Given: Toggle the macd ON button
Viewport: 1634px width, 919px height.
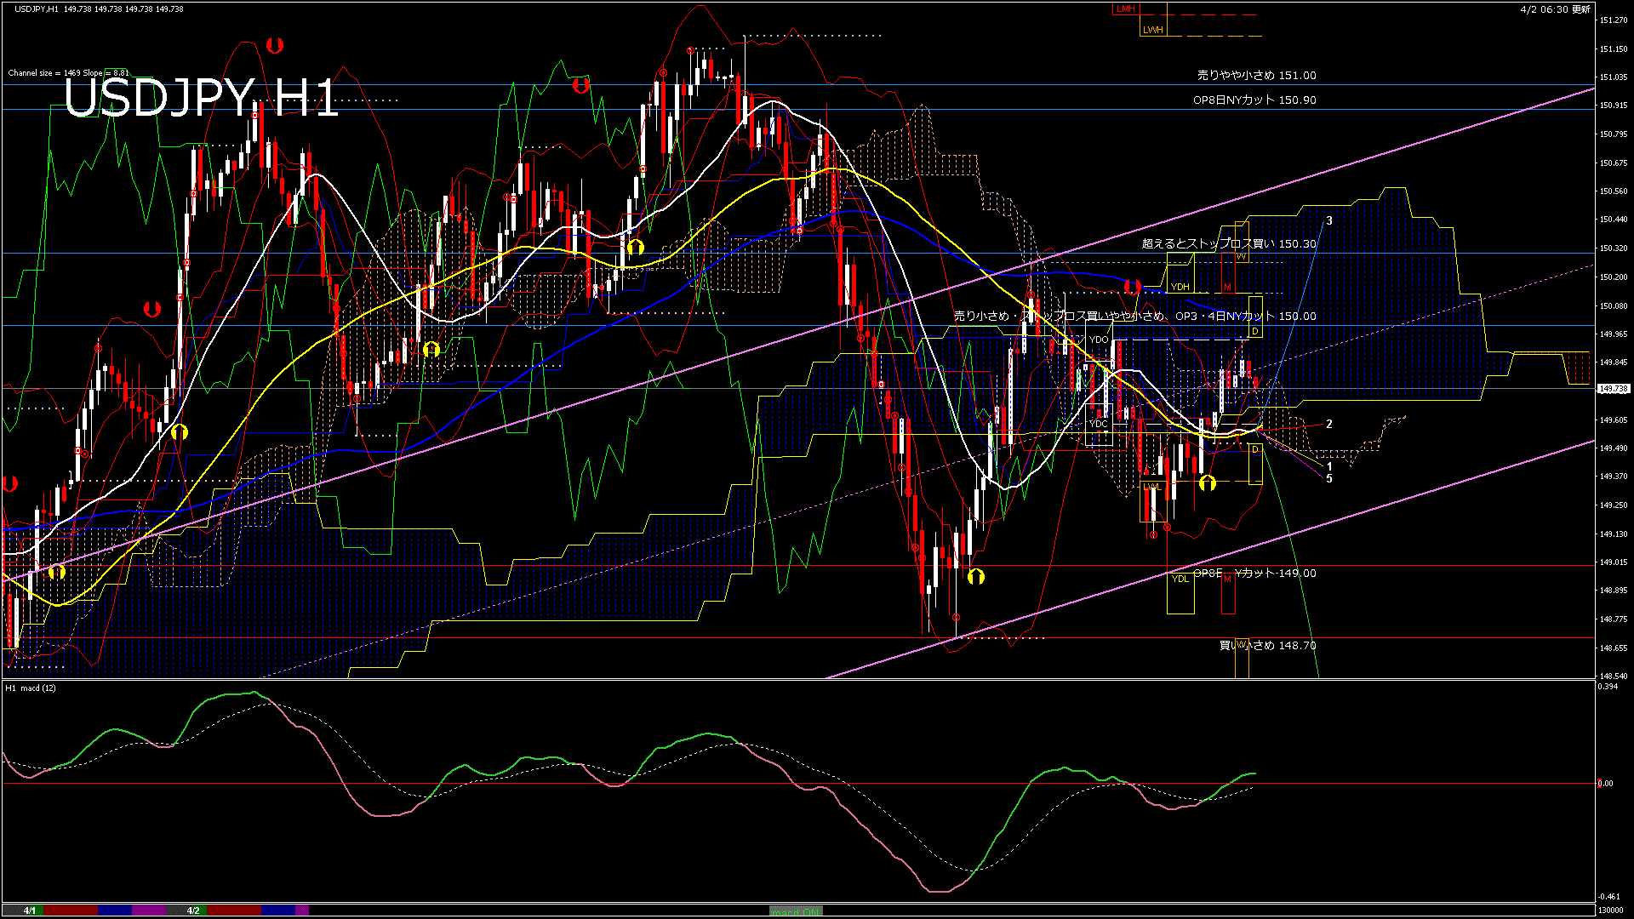Looking at the screenshot, I should (796, 911).
